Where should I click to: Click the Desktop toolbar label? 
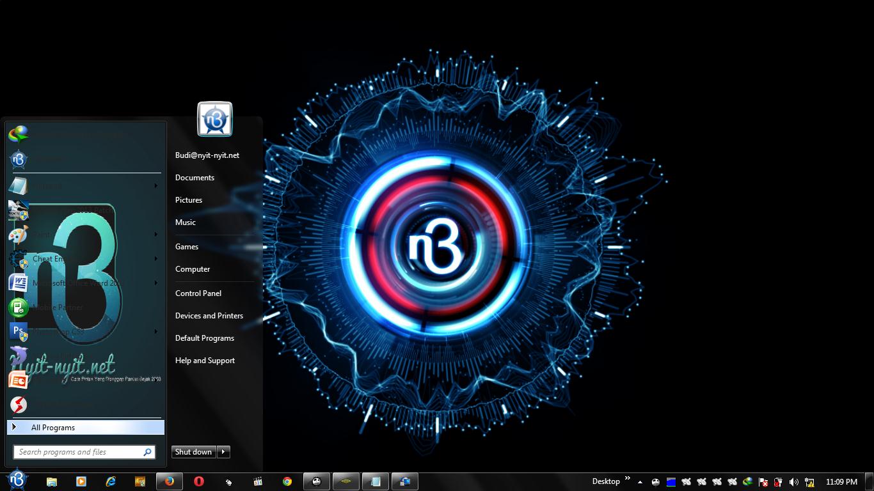click(606, 481)
